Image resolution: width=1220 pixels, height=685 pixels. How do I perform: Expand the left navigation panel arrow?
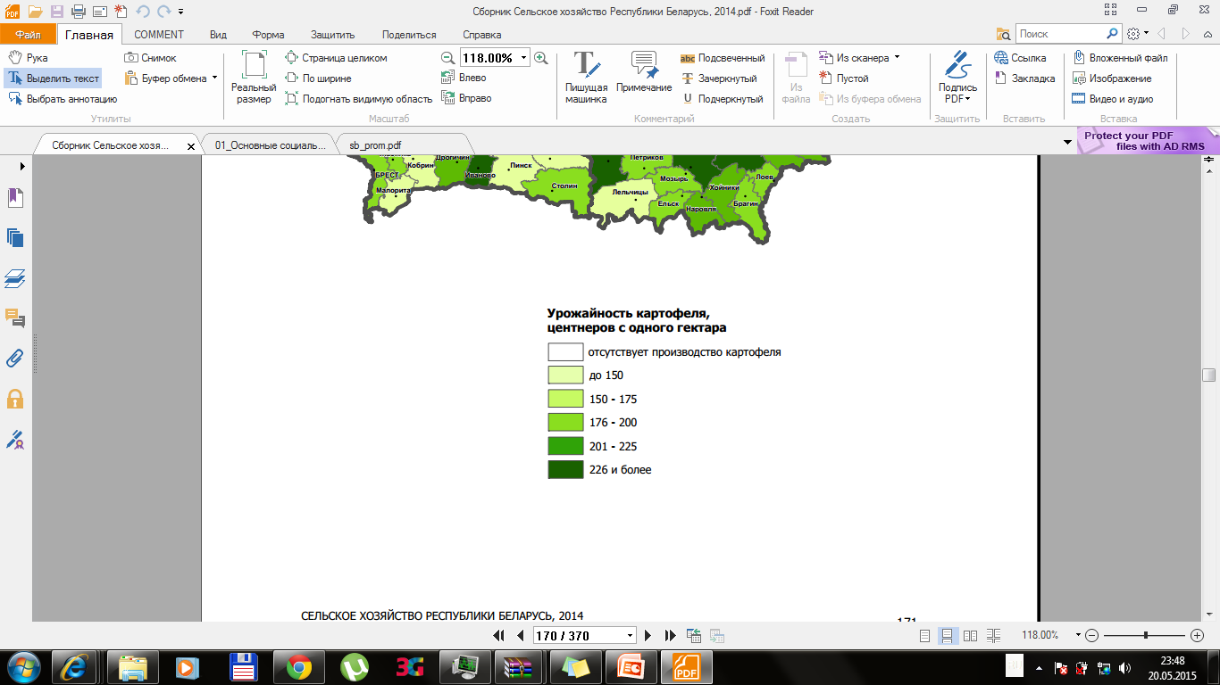(22, 167)
